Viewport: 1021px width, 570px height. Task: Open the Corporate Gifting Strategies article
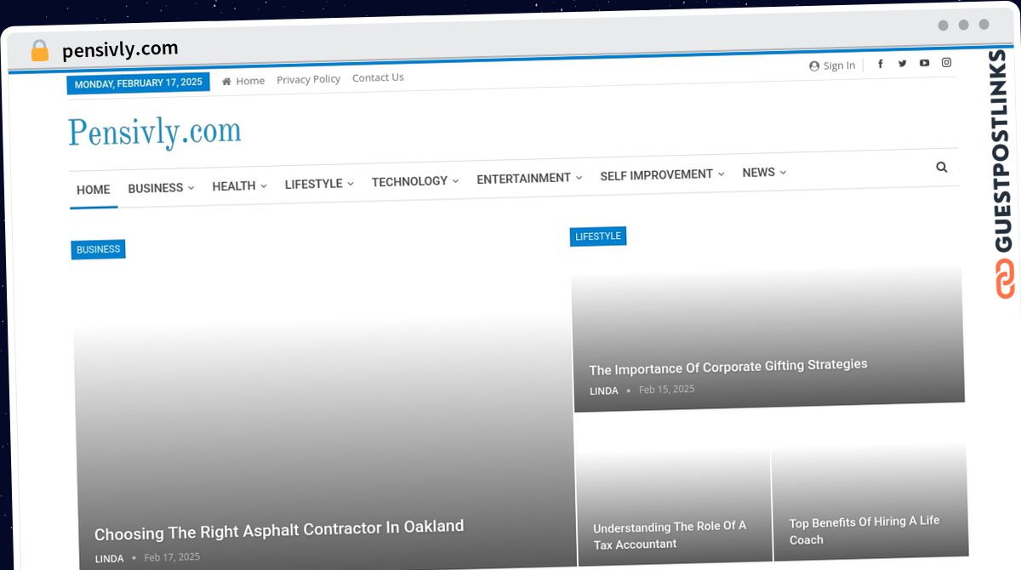pos(728,367)
